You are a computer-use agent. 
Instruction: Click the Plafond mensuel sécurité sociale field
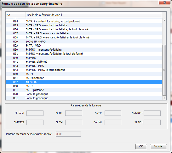pos(68,134)
